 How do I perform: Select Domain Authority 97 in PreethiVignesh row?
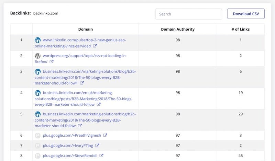(178, 135)
